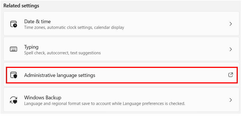This screenshot has height=116, width=242.
Task: Expand Date & time using its chevron
Action: (230, 24)
